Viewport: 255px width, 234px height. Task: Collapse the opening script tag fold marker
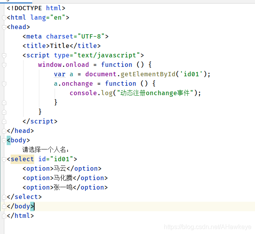pos(4,55)
